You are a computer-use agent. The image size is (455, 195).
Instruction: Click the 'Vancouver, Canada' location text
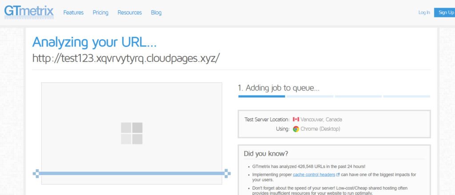point(321,119)
